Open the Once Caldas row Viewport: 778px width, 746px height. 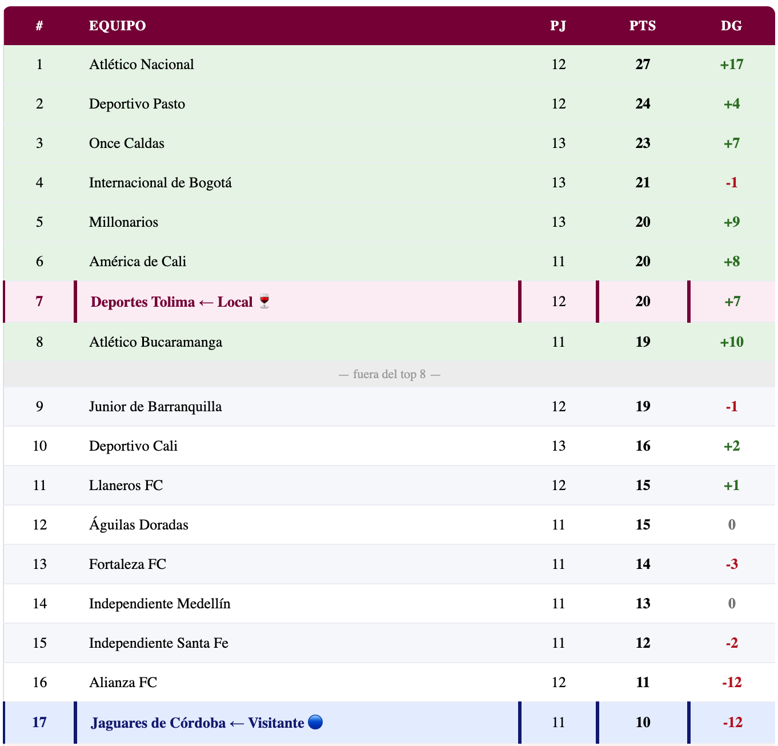(x=127, y=143)
